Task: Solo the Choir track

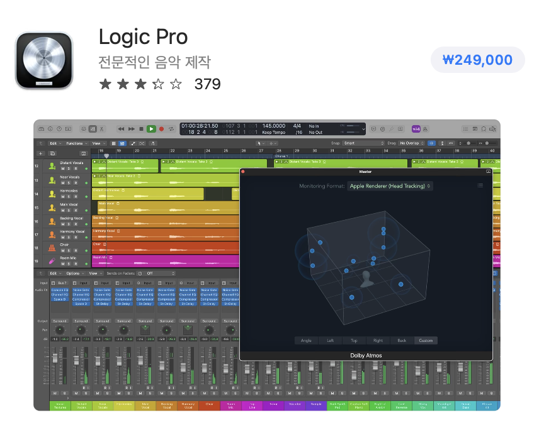Action: (x=69, y=250)
